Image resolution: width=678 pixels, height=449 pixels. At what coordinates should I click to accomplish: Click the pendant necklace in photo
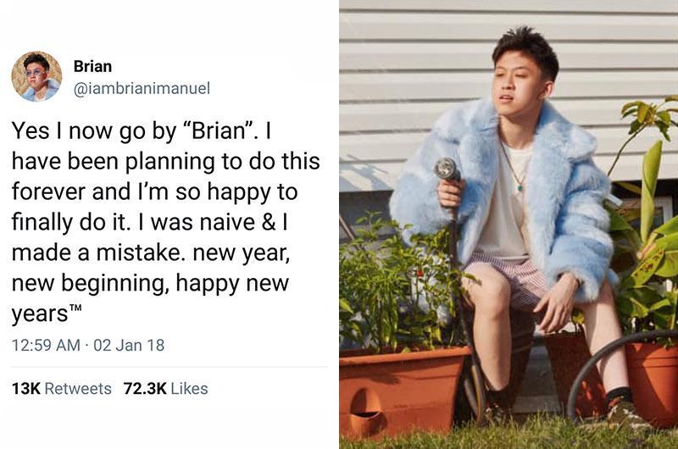tap(520, 186)
